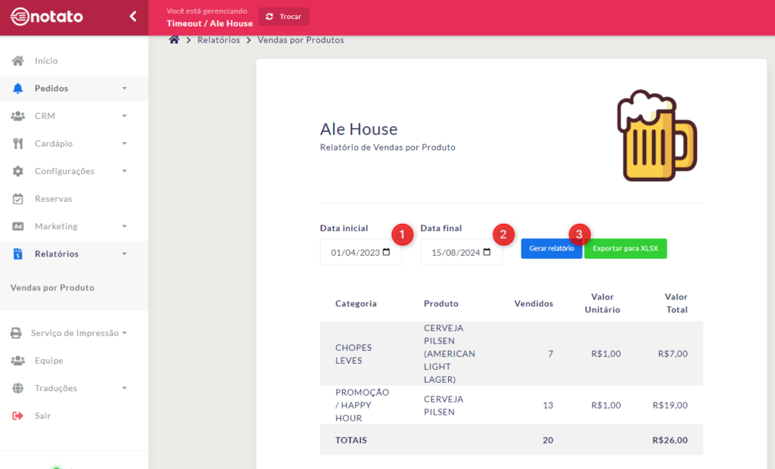The image size is (775, 469).
Task: Click the Pedidos bell icon
Action: pos(18,89)
